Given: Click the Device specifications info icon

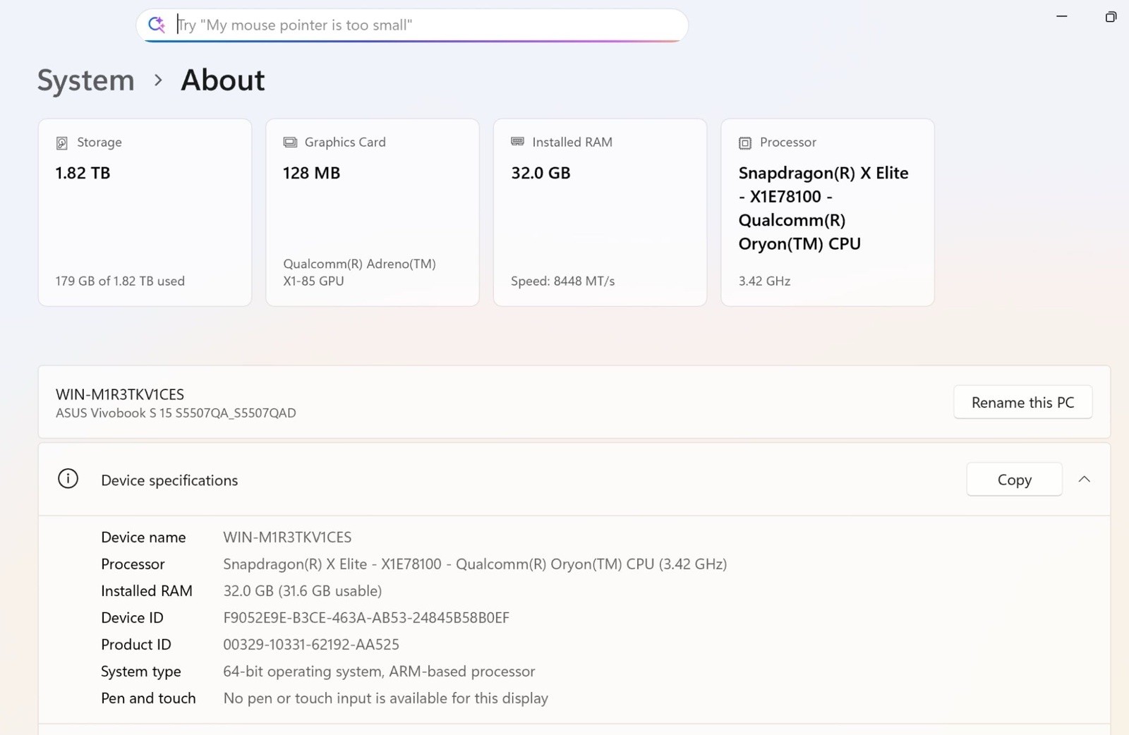Looking at the screenshot, I should pos(68,479).
